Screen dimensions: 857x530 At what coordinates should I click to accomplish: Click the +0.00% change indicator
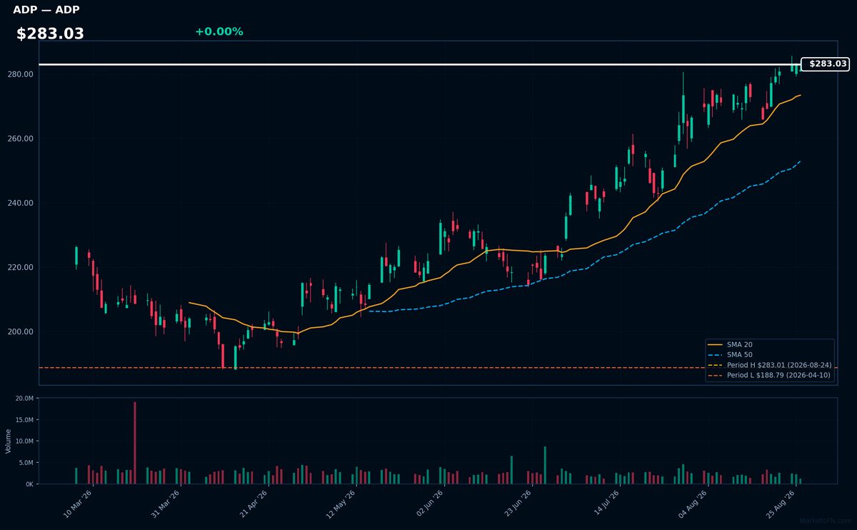pyautogui.click(x=219, y=31)
